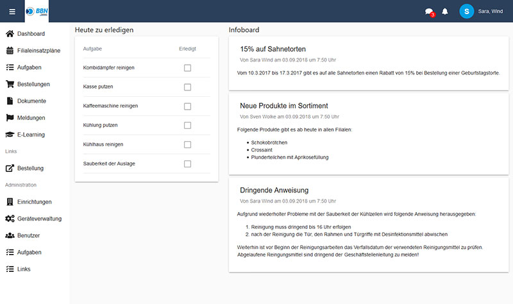Open the external Bestellung link
Image resolution: width=513 pixels, height=304 pixels.
point(30,169)
